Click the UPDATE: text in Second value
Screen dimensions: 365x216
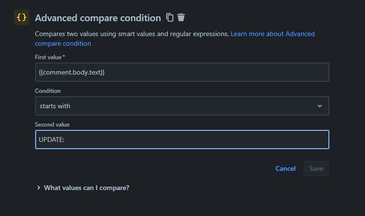[52, 140]
